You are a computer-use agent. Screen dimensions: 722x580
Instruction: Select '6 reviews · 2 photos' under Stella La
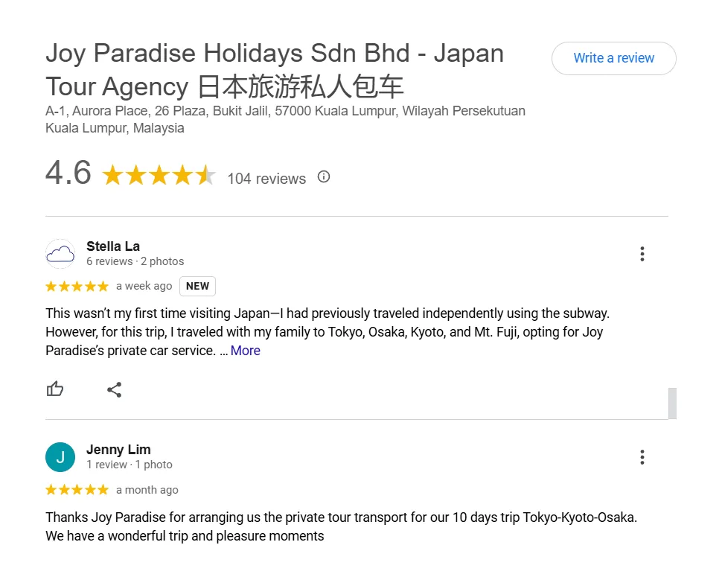point(135,261)
